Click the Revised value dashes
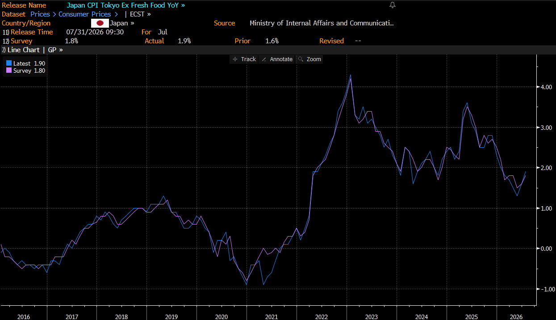The width and height of the screenshot is (556, 320). pos(358,41)
